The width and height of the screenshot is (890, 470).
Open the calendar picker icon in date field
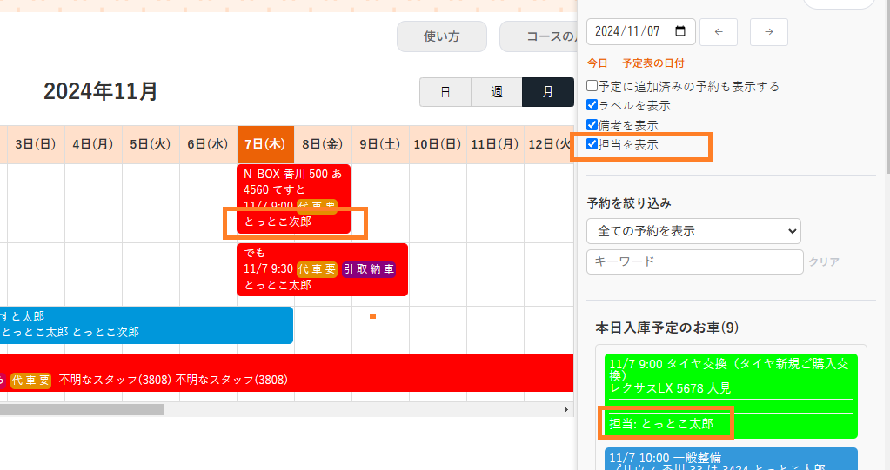[x=680, y=31]
